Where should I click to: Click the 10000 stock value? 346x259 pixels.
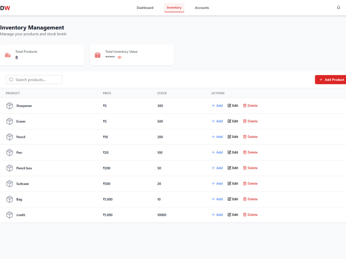162,215
